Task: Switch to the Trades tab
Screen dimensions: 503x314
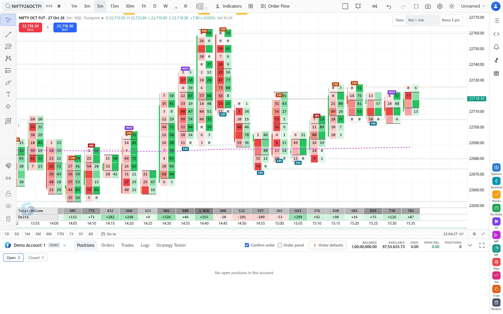Action: (x=127, y=245)
